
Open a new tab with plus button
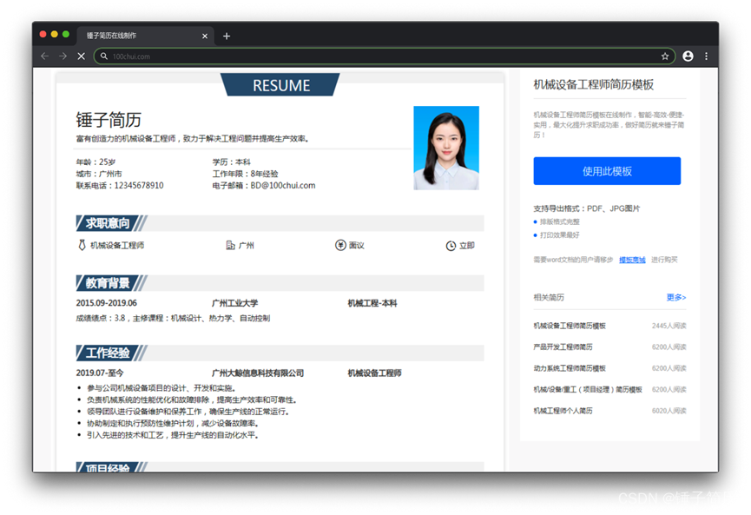[x=227, y=36]
